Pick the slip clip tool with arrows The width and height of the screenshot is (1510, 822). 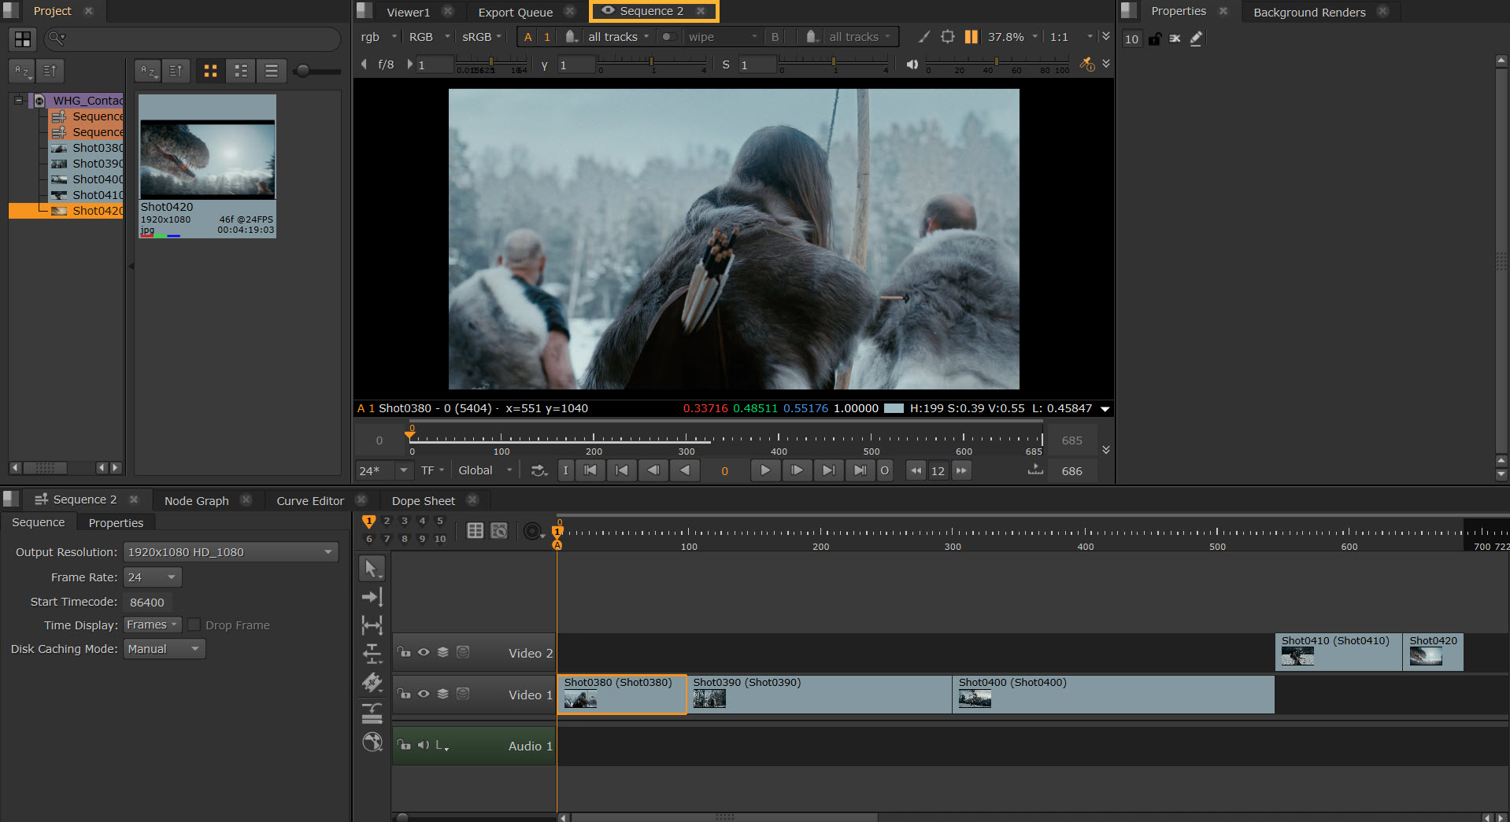pyautogui.click(x=372, y=625)
